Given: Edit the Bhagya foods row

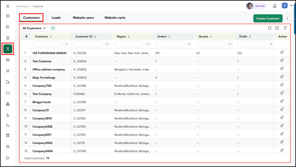Looking at the screenshot, I should [282, 101].
